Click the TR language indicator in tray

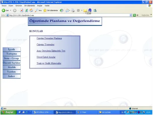(122, 112)
